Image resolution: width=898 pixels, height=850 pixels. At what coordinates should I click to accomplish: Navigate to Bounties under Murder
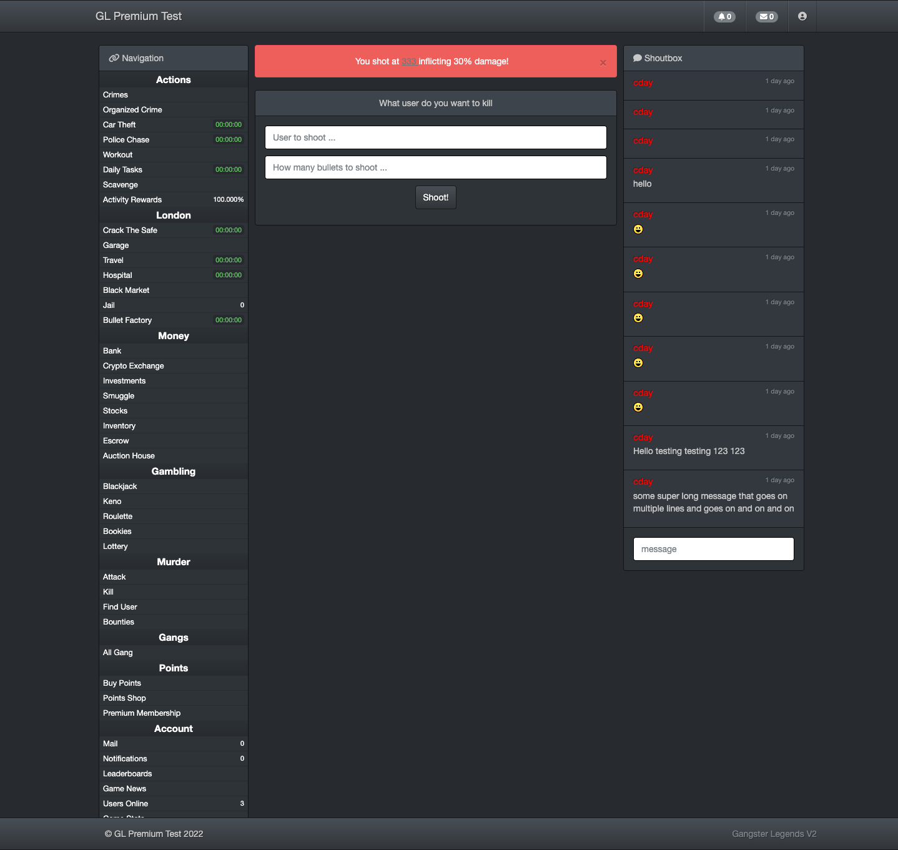pos(119,622)
